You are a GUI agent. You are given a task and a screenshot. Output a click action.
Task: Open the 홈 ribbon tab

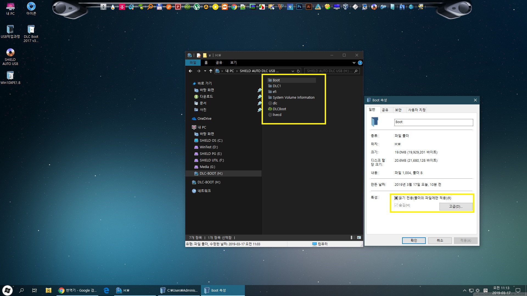point(206,63)
